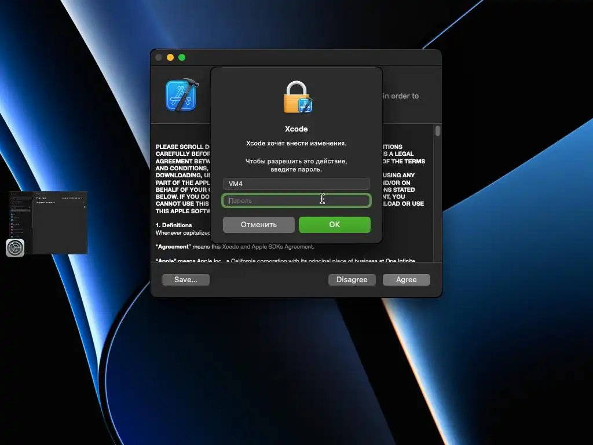Click the license text scrollbar thumb
This screenshot has width=593, height=445.
click(x=438, y=131)
